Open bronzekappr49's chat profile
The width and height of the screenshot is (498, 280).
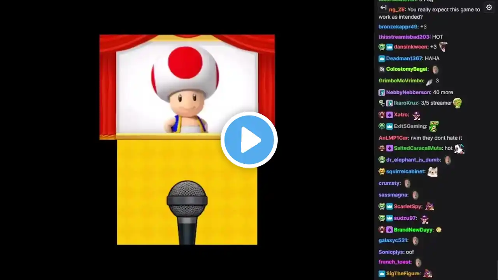pos(398,27)
